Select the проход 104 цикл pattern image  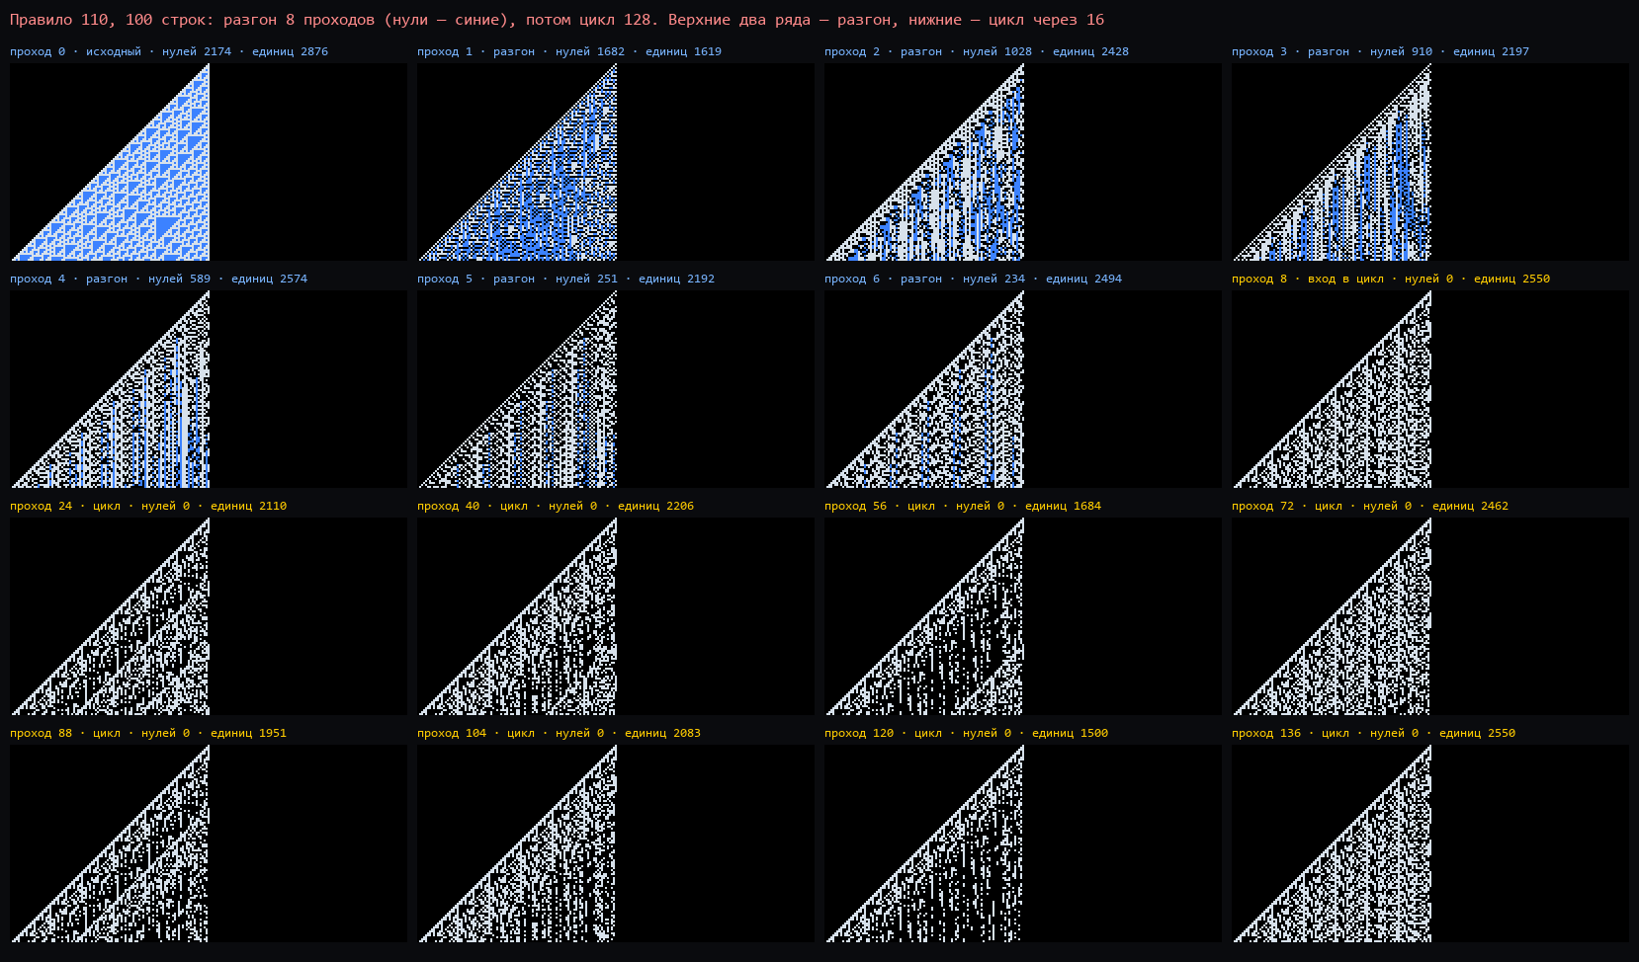click(x=616, y=843)
